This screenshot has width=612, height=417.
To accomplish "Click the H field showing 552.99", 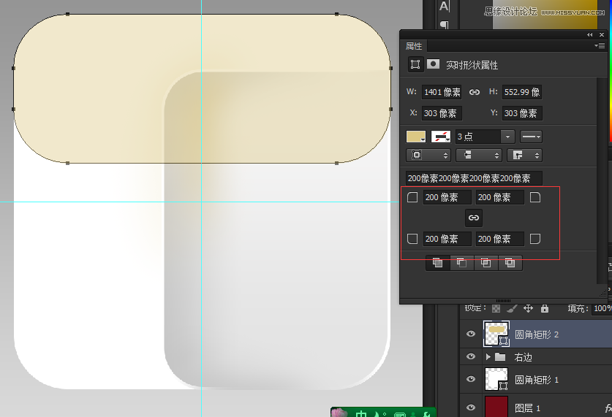I will pos(522,92).
